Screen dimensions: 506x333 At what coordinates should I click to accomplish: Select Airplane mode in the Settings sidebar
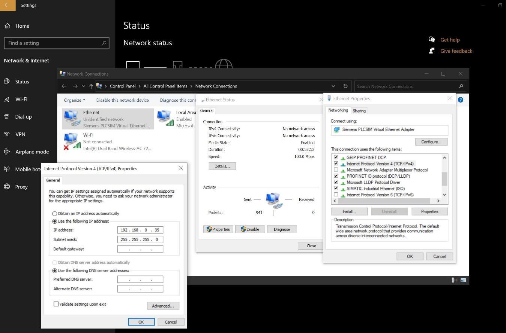[32, 152]
